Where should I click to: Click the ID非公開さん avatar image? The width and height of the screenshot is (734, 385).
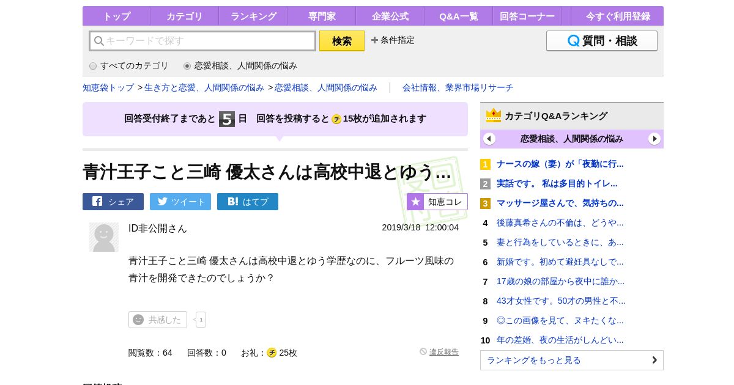(x=104, y=237)
